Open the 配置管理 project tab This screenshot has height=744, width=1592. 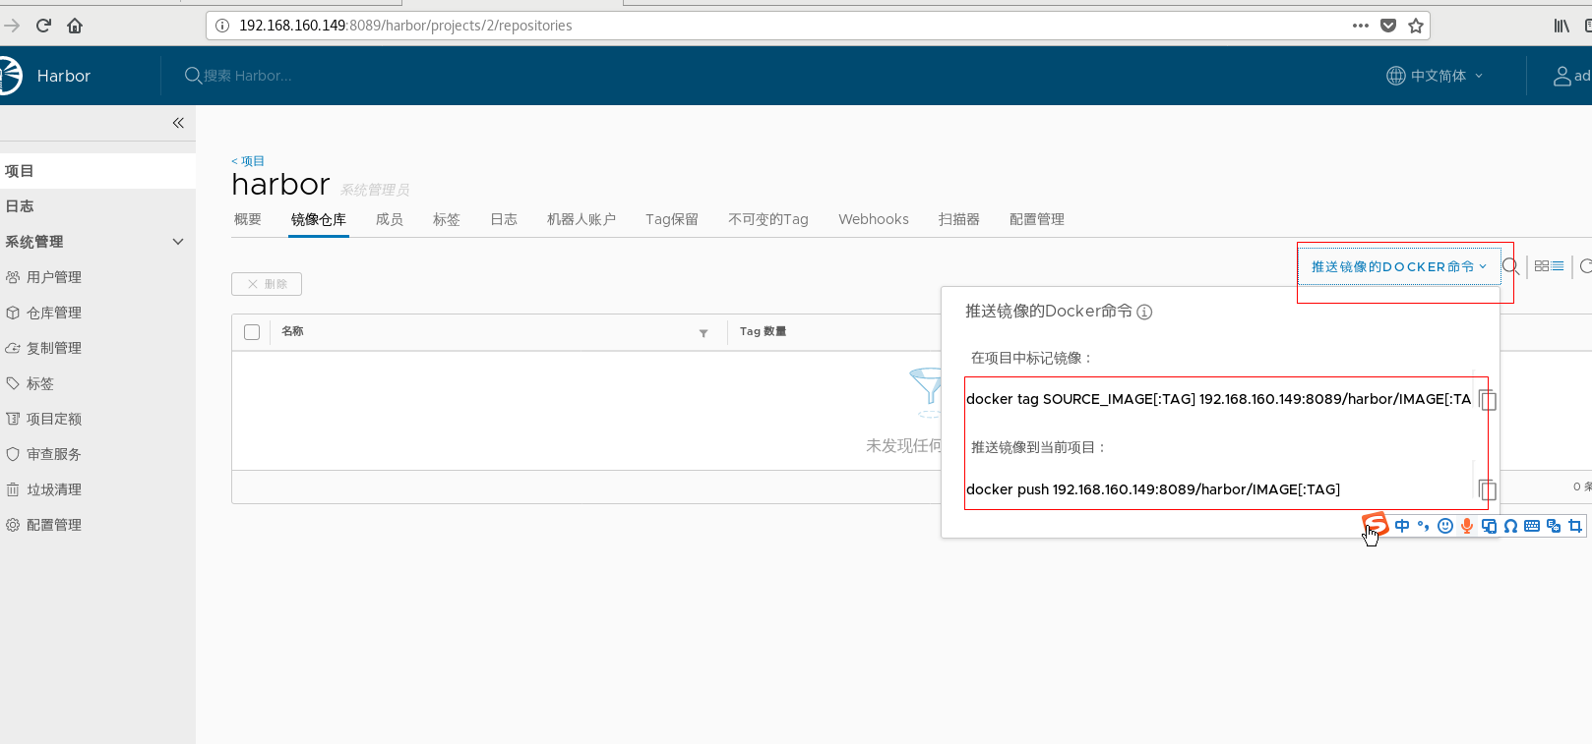(x=1037, y=219)
